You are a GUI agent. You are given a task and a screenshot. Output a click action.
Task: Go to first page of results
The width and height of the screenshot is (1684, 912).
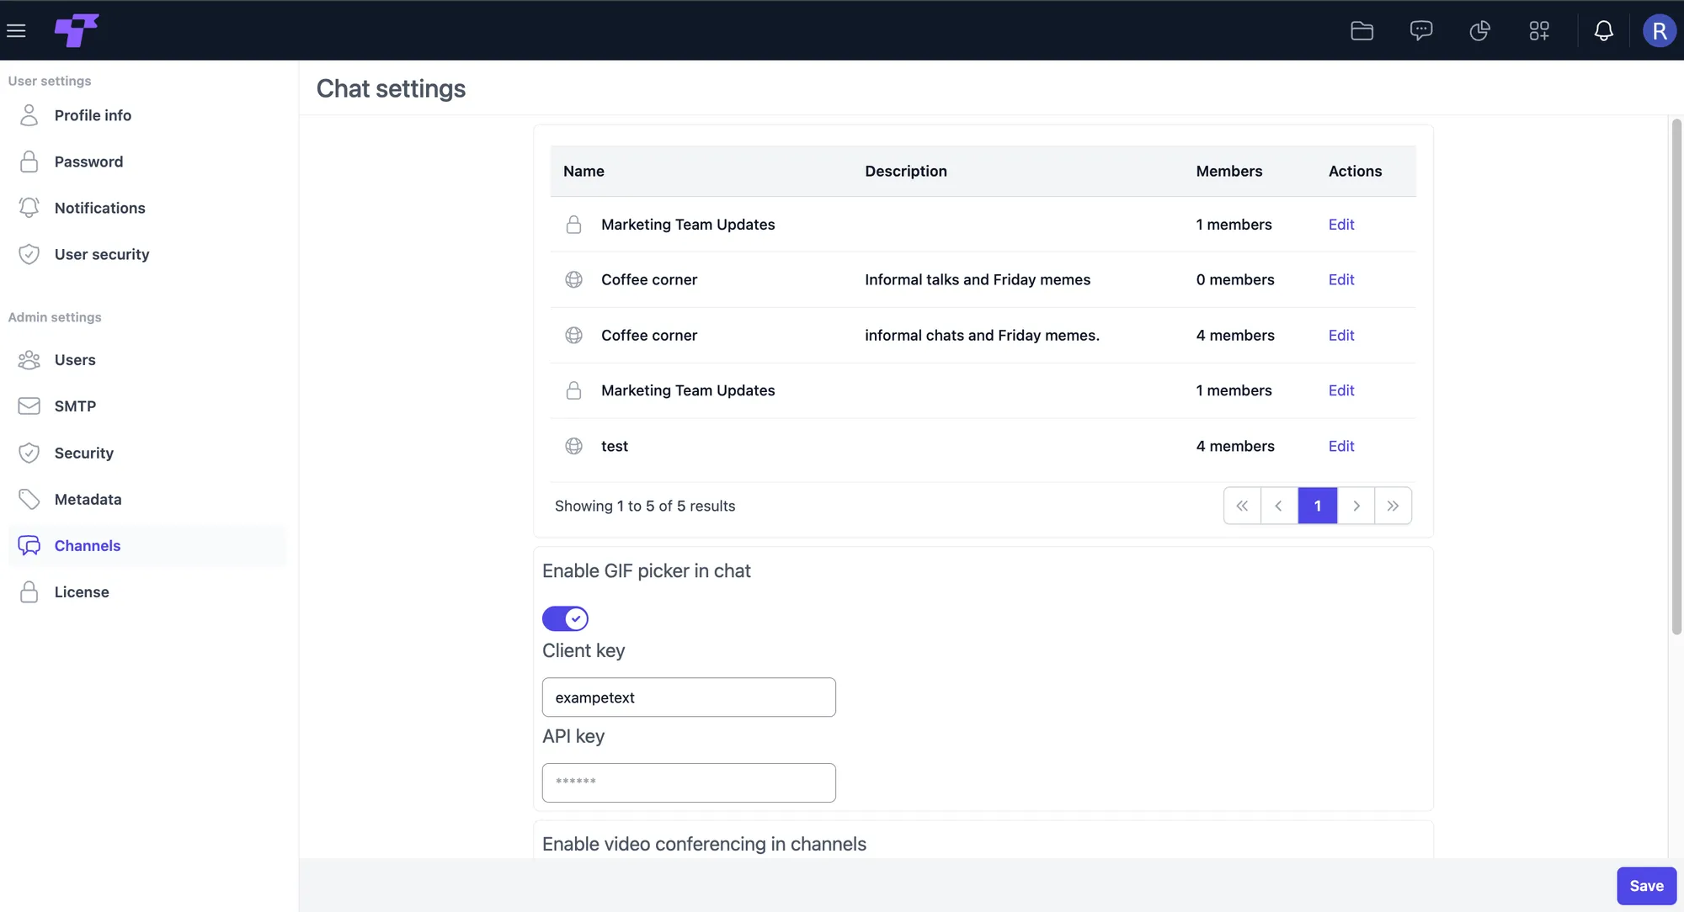(1242, 506)
